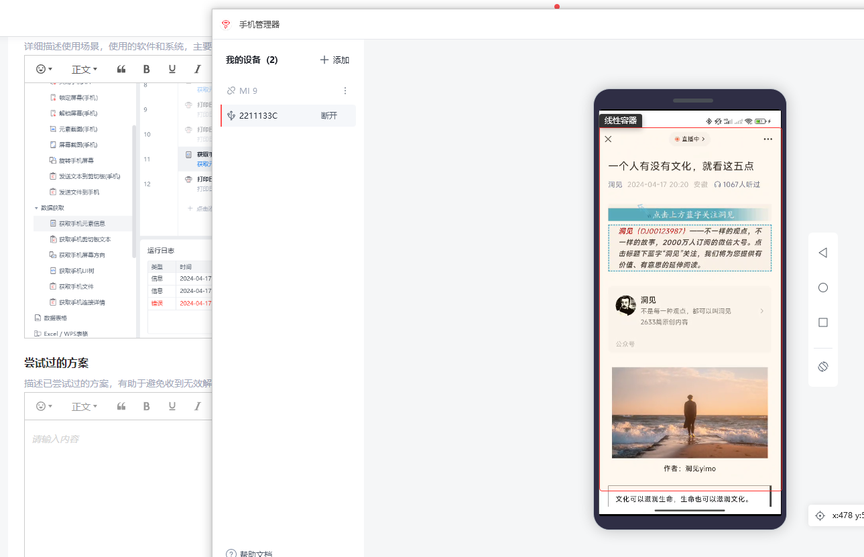Click the article title 一个人有没有文化，就看这五点
The height and width of the screenshot is (557, 864).
(x=681, y=166)
